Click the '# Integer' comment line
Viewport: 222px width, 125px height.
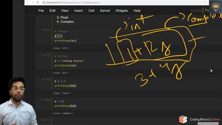[x=62, y=32]
